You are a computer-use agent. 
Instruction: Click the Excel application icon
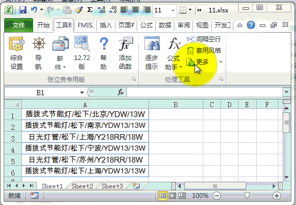pos(9,10)
